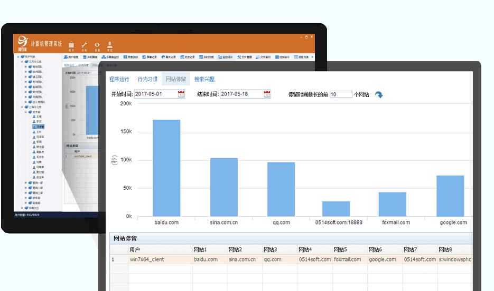
Task: Expand the 财务部 tree node
Action: (x=26, y=198)
